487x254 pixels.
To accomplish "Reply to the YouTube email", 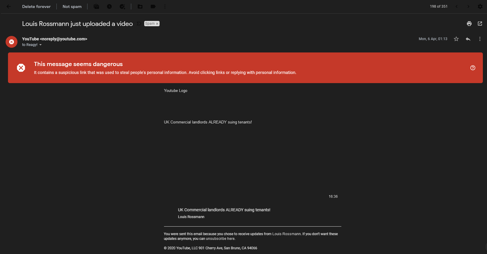I will tap(468, 39).
